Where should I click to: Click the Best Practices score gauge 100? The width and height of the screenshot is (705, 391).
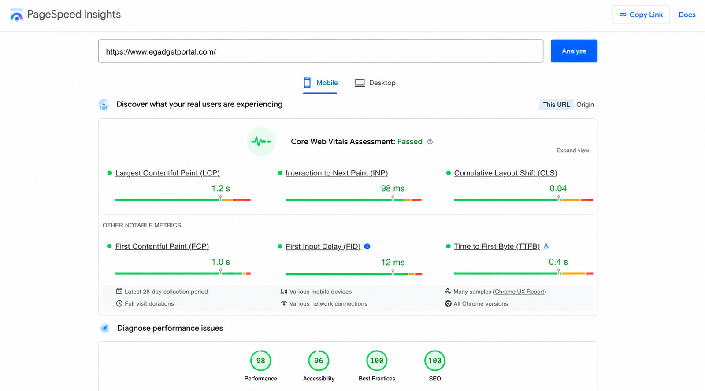(377, 361)
